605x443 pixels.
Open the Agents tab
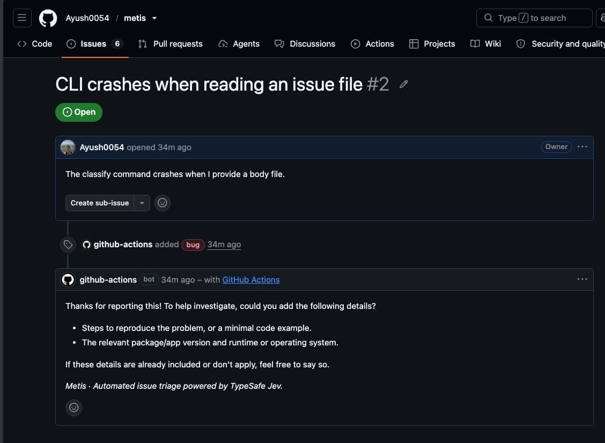coord(239,43)
